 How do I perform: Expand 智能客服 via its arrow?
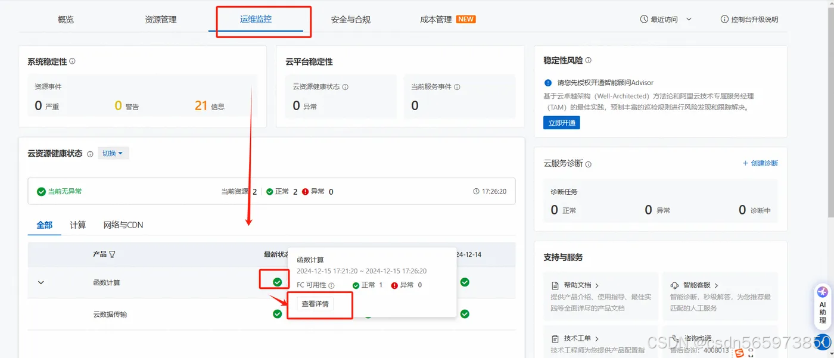pyautogui.click(x=716, y=285)
